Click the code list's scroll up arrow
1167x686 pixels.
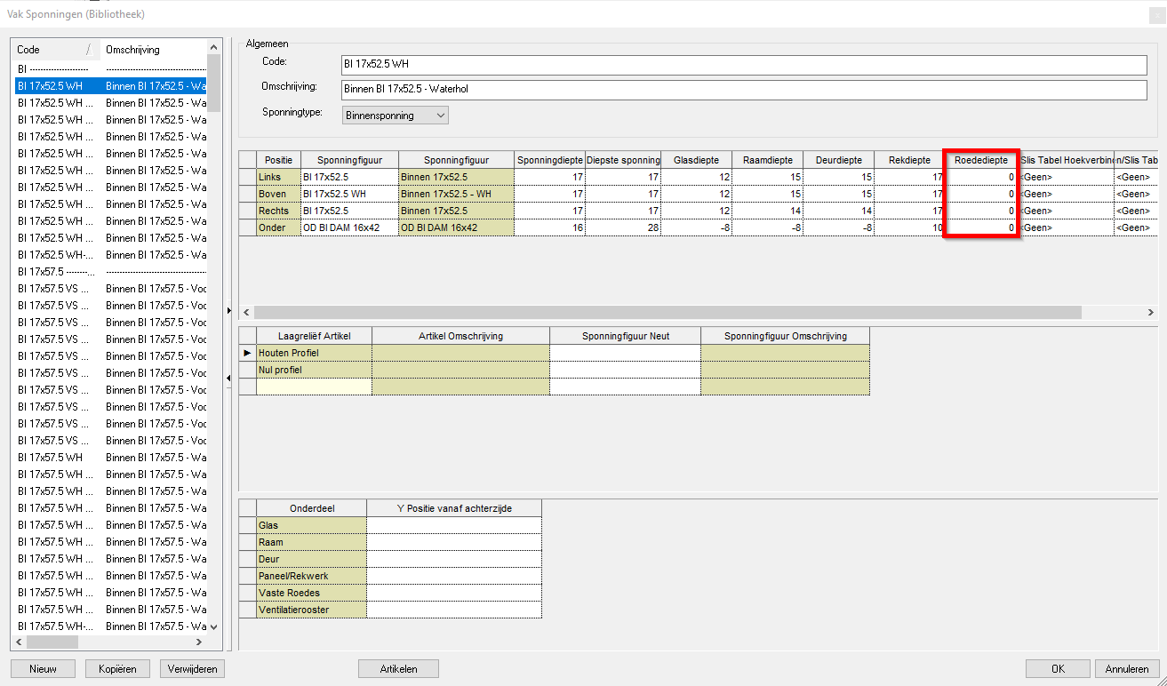213,47
